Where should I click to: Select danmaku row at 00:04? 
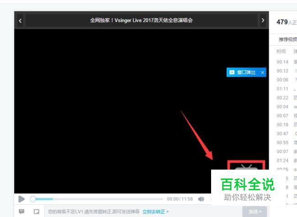pyautogui.click(x=286, y=107)
